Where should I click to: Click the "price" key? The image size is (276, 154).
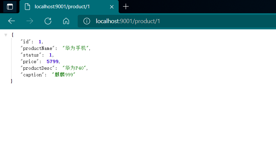coord(29,61)
